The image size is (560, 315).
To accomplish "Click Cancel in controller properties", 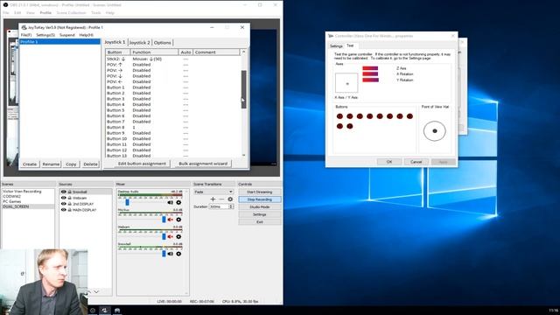I will point(416,162).
